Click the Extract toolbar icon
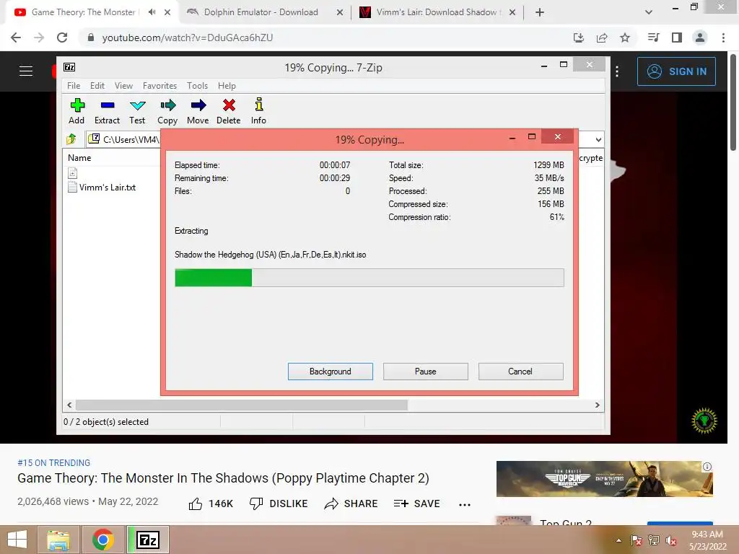The image size is (739, 554). click(107, 111)
